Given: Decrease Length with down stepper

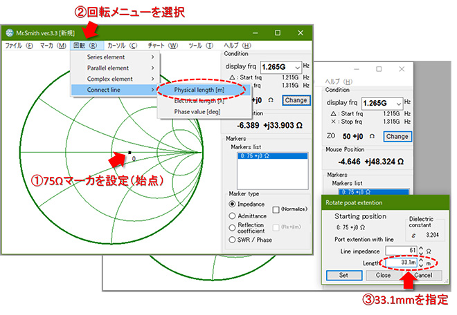Looking at the screenshot, I should point(421,265).
